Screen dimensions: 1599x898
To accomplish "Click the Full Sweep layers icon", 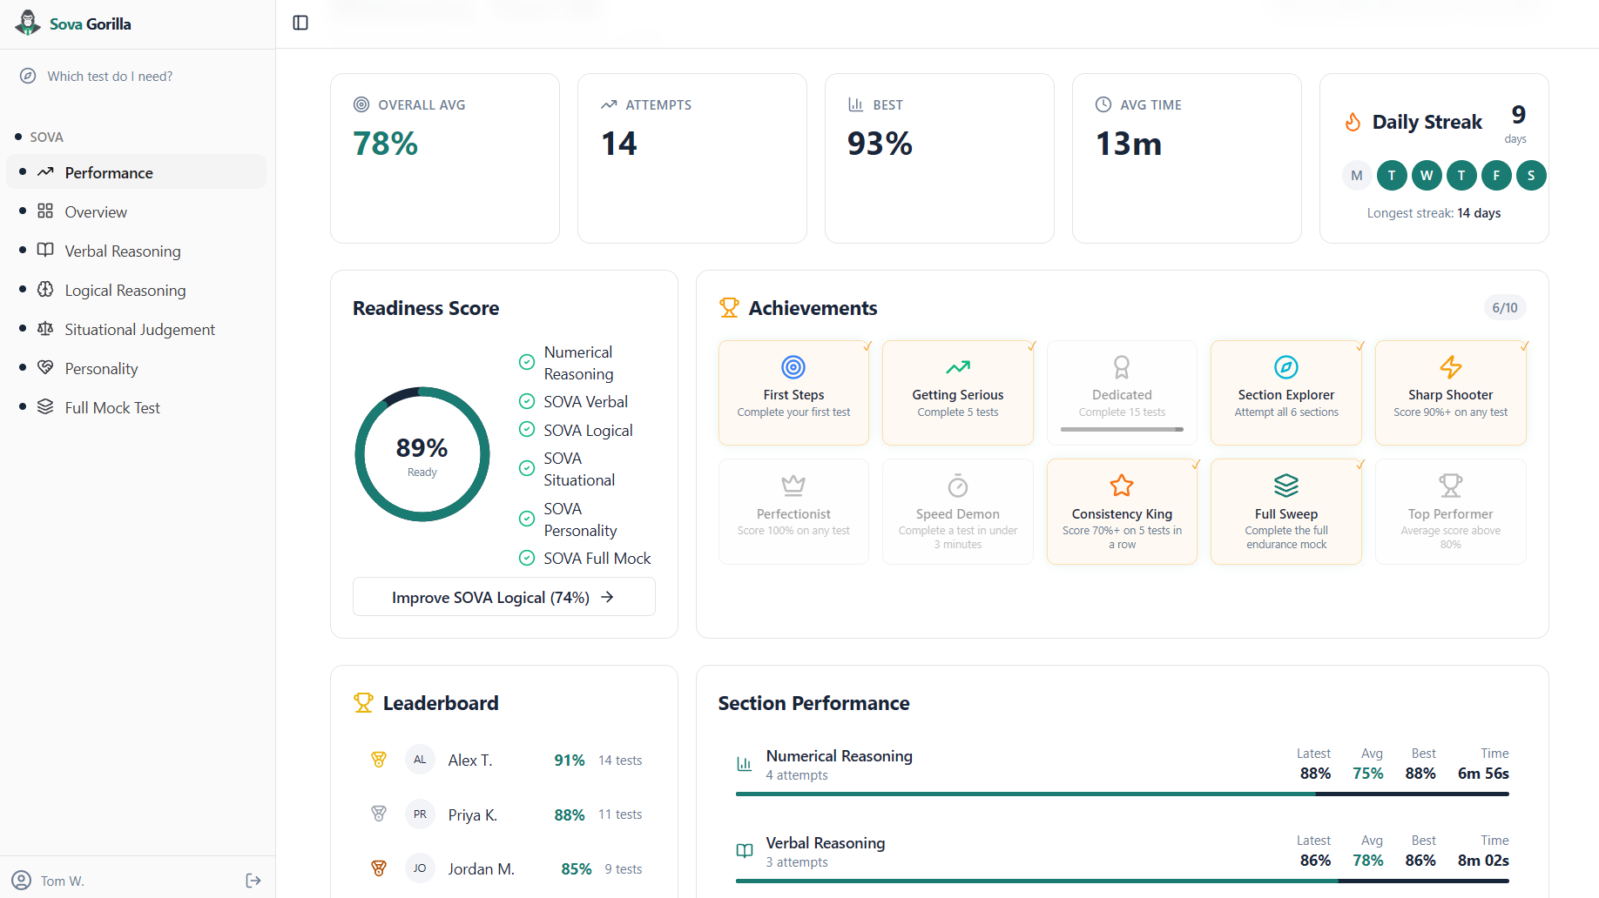I will click(1286, 486).
